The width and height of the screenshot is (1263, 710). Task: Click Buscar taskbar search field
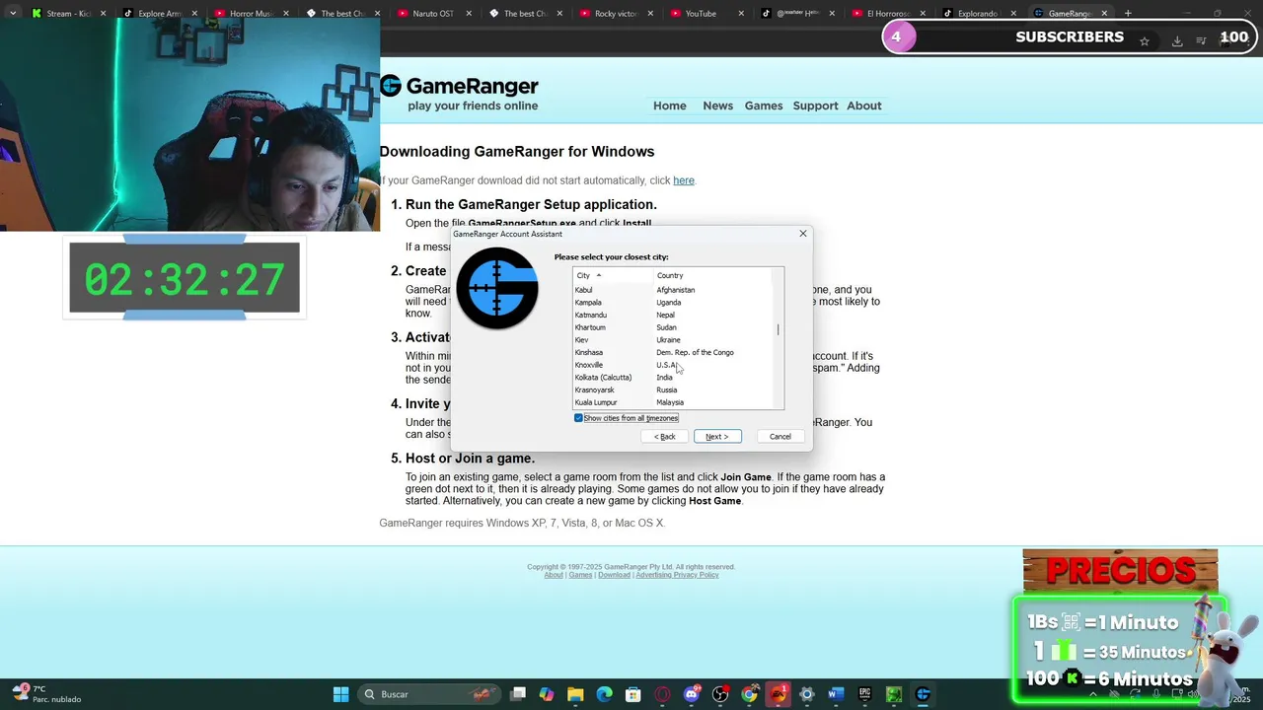point(428,694)
